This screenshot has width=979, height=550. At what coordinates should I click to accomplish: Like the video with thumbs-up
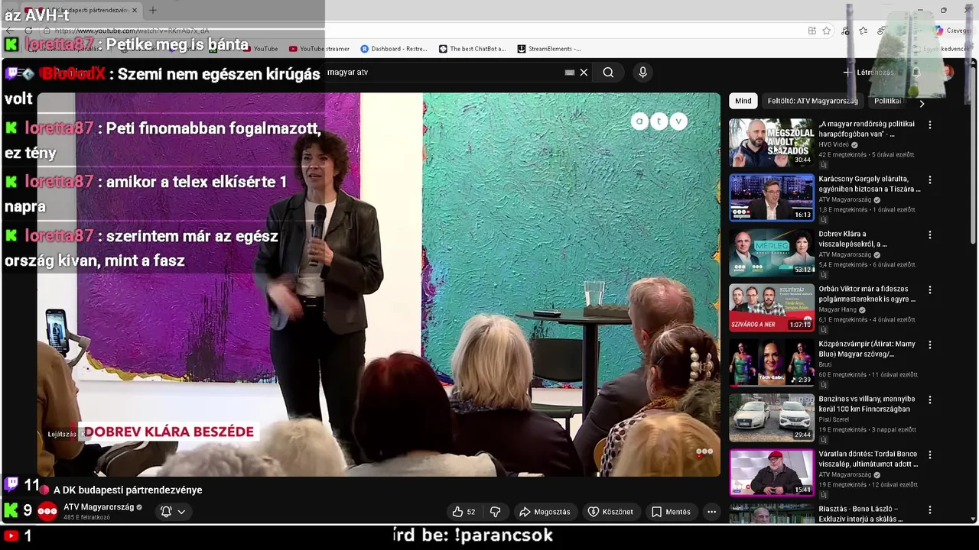(463, 512)
